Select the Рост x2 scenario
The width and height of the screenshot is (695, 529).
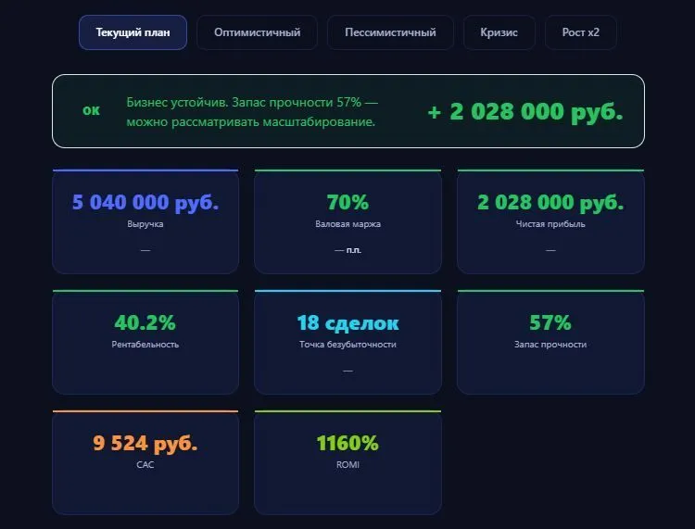point(581,32)
